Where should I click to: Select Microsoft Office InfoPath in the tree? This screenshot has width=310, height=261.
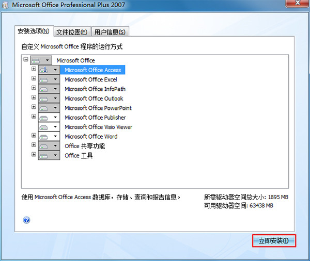(x=95, y=89)
